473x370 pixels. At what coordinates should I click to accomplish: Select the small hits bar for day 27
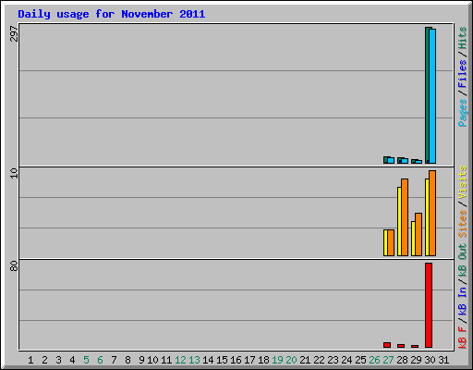pyautogui.click(x=385, y=160)
